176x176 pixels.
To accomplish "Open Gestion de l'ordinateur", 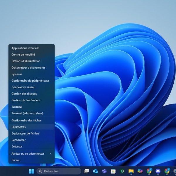I will coord(32,100).
